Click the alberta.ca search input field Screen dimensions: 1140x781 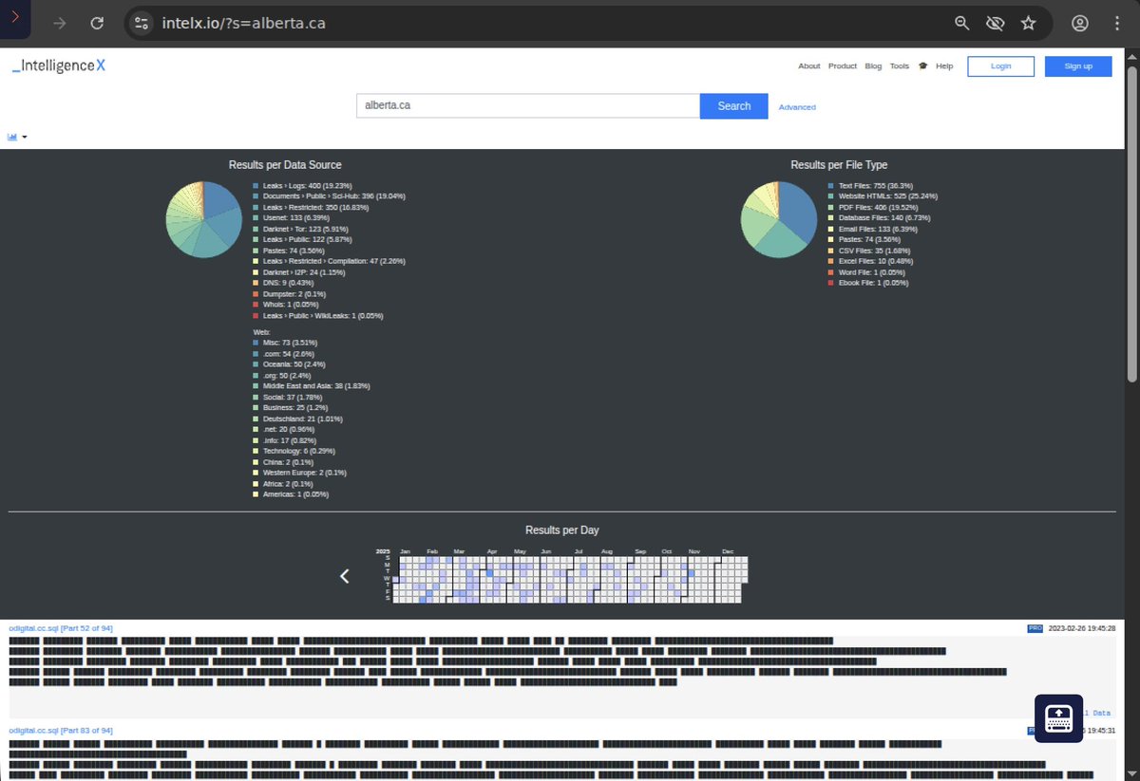click(528, 106)
